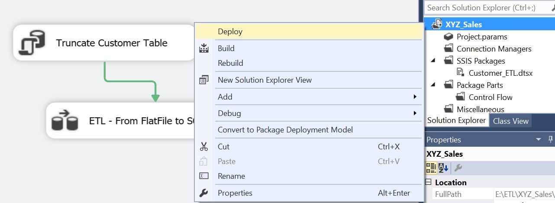
Task: Click the Data Flow task icon
Action: coord(65,121)
